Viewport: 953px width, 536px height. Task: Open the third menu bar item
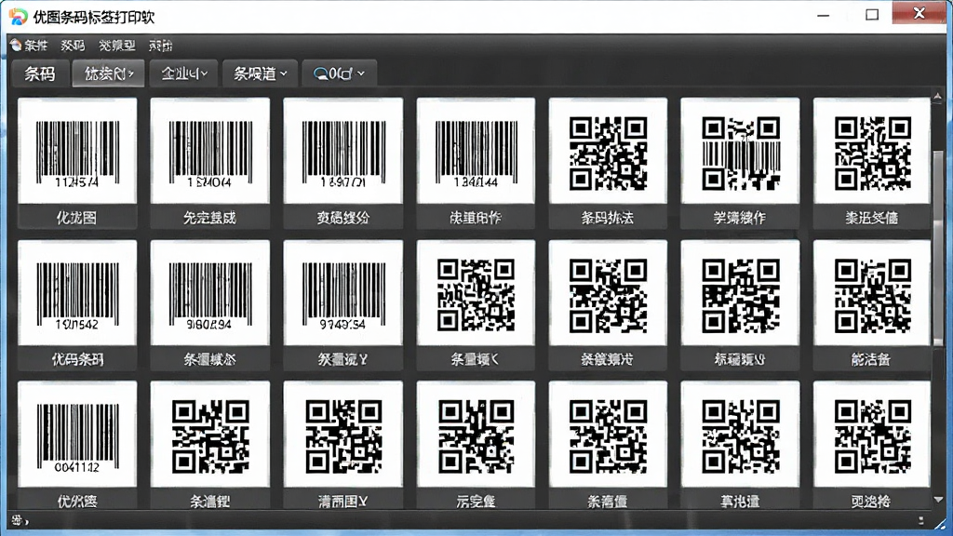pos(117,46)
